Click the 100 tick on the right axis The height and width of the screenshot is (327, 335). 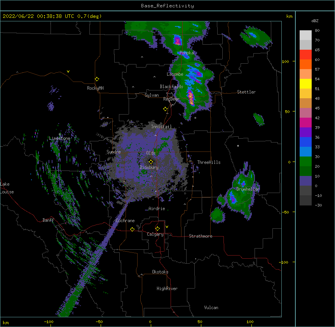(285, 61)
